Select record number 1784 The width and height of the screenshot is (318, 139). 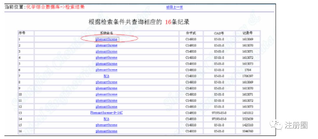coord(248,70)
